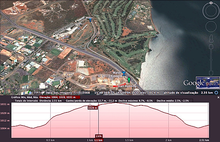Click the move joystick circle control
Screen dimensions: 220x142
[x=211, y=26]
